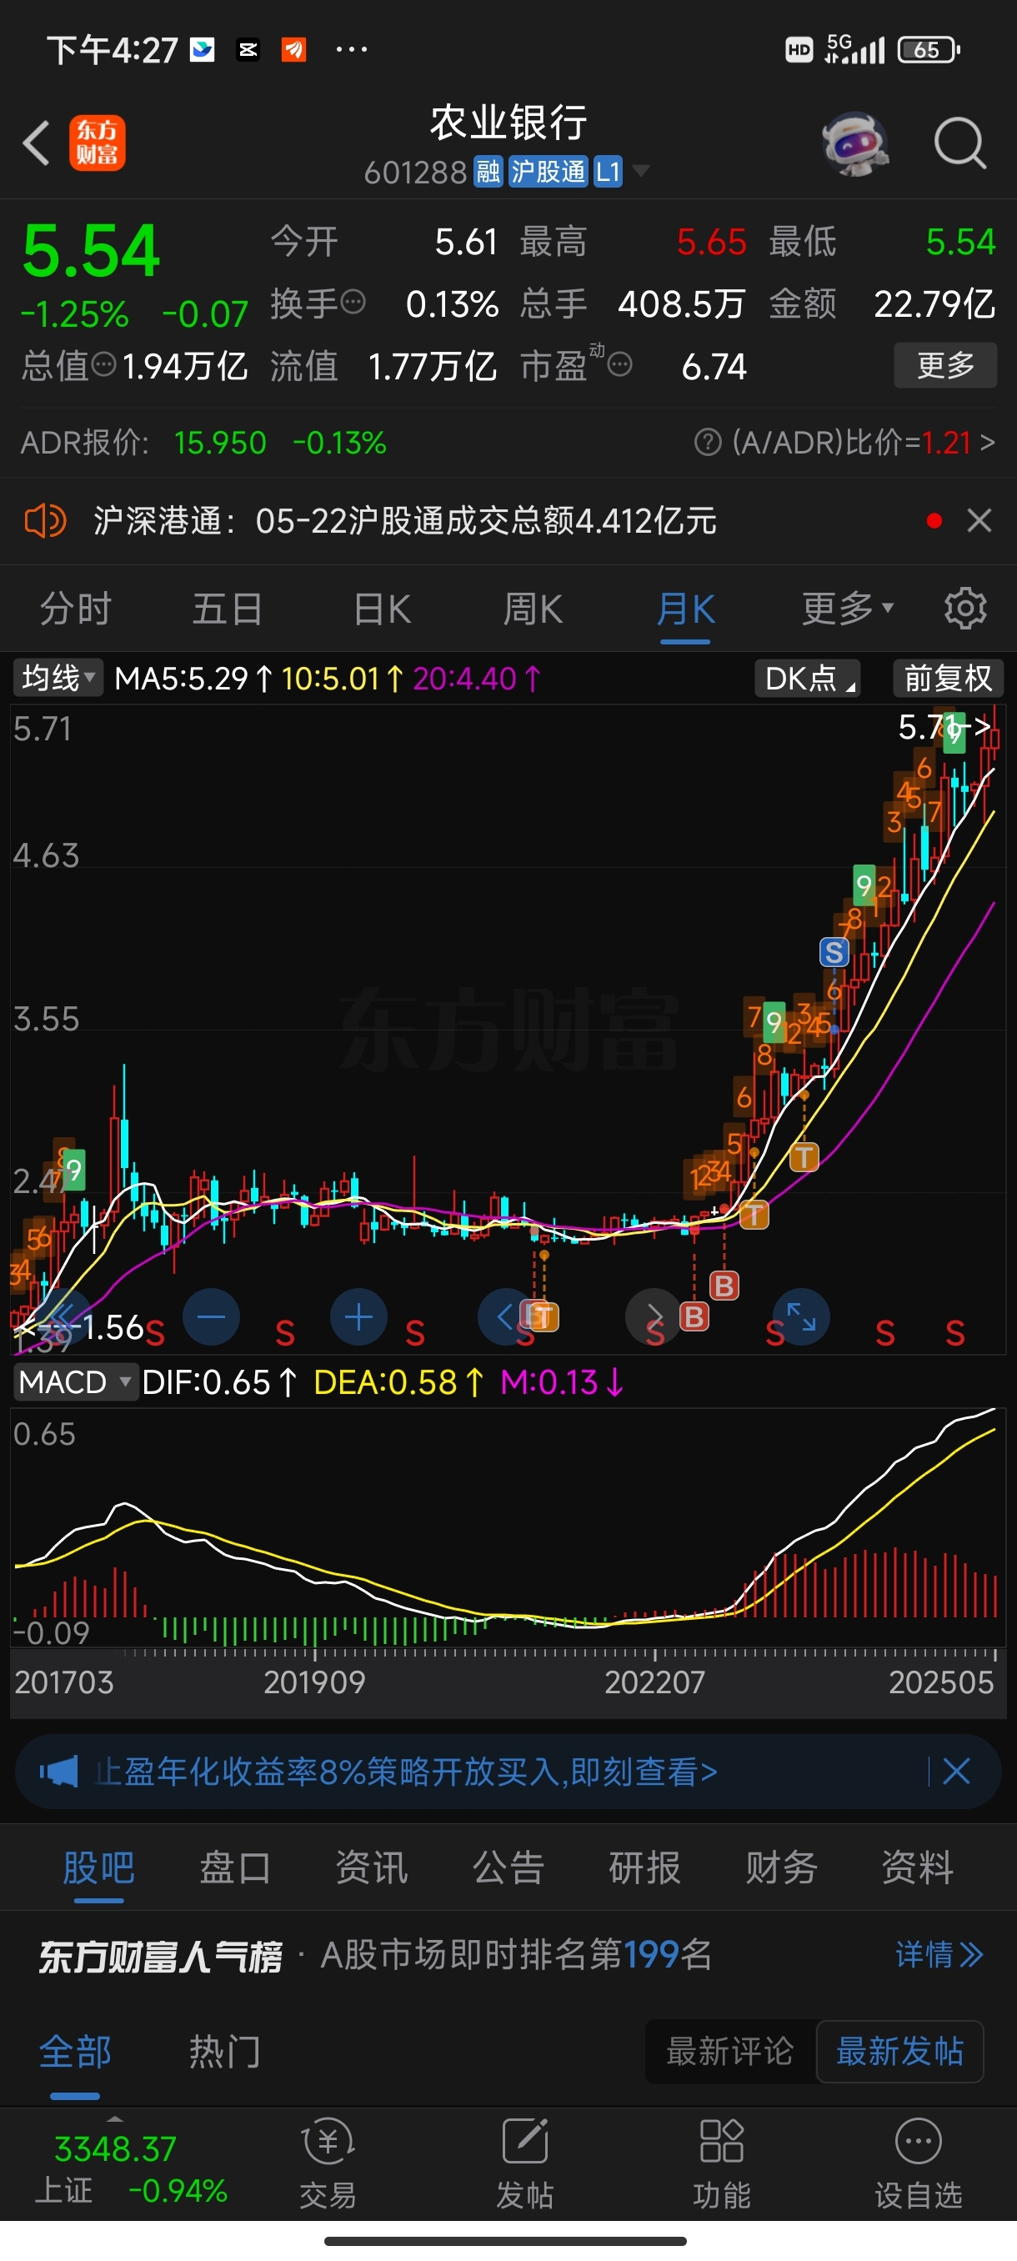Screen dimensions: 1017x2261
Task: Tap the megaphone promotion icon
Action: coord(59,1772)
